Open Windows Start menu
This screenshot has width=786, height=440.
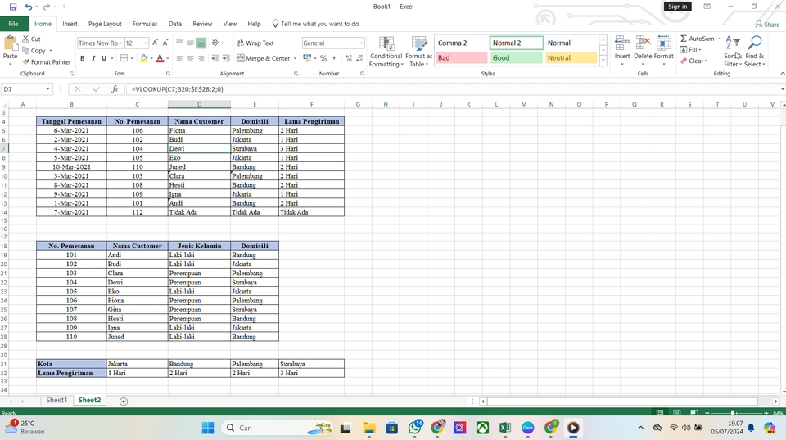tap(207, 428)
